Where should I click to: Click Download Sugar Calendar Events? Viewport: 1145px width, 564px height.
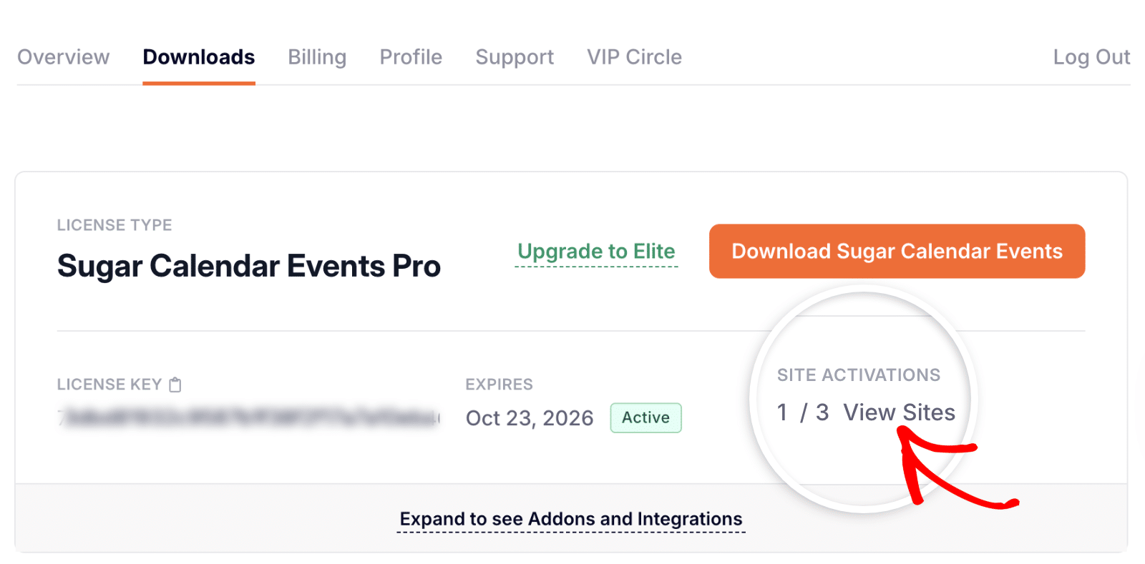point(896,251)
